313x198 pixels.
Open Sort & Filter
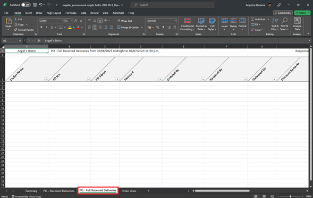pos(275,24)
